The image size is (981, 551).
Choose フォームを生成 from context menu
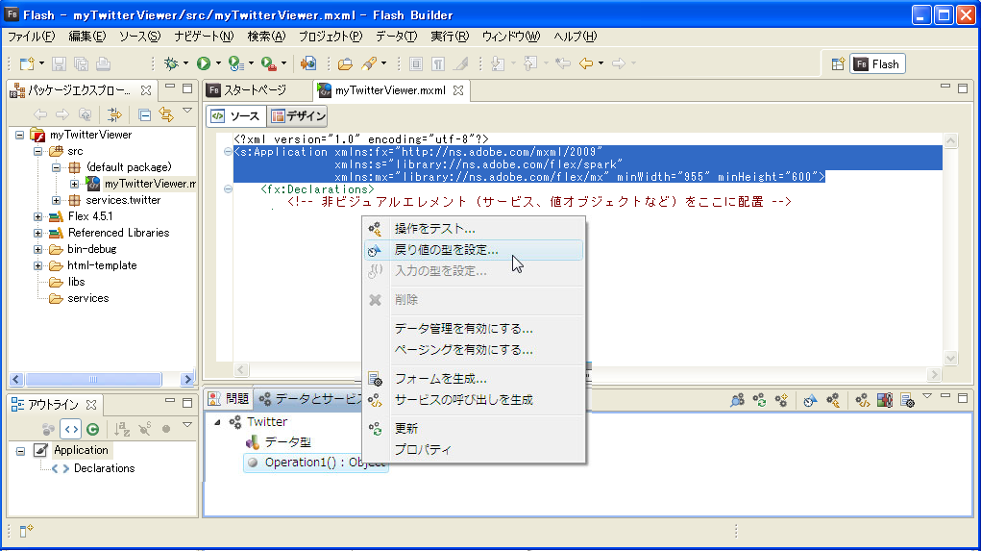point(474,379)
